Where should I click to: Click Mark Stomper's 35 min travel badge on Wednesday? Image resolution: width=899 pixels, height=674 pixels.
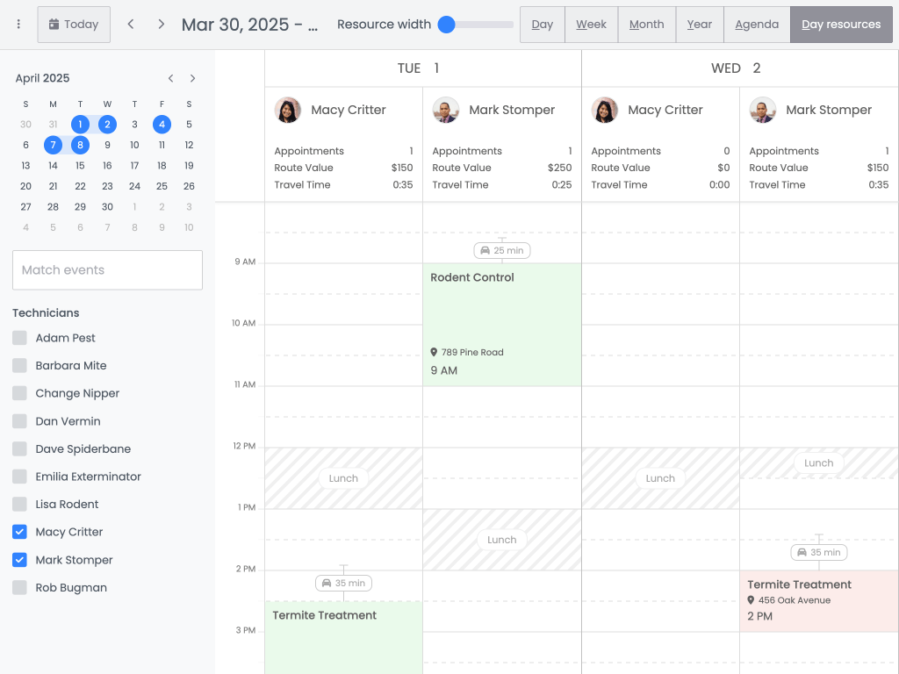coord(819,553)
